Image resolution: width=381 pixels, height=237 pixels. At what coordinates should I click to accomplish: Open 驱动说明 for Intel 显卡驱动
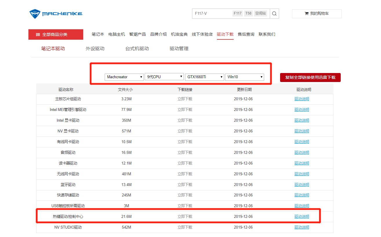point(302,120)
